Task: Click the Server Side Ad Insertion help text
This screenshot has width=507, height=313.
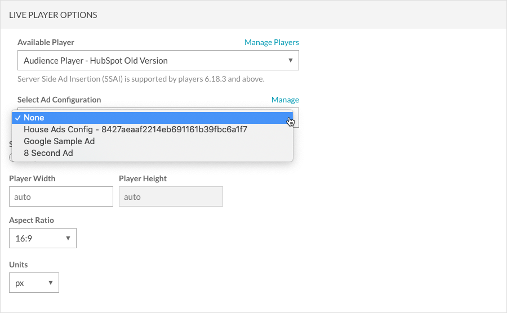Action: 141,79
